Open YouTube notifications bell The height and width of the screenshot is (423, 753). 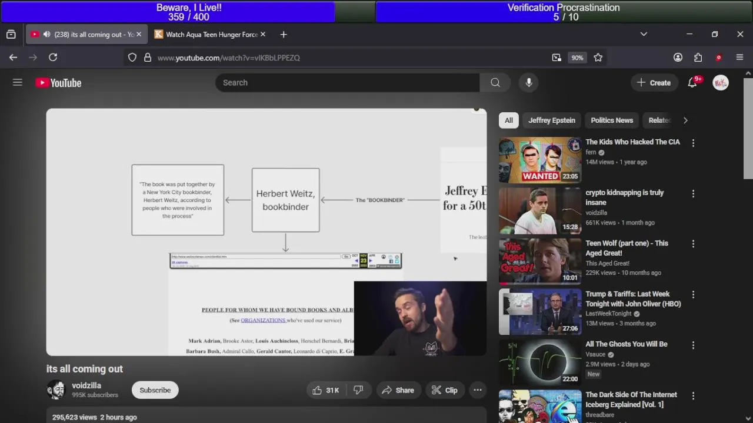[x=692, y=83]
